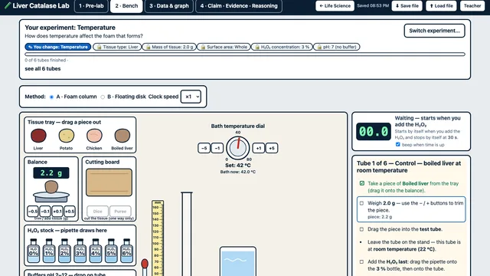This screenshot has height=276, width=490.
Task: Select the 4% H₂O₂ stock bottle
Action: pyautogui.click(x=96, y=251)
